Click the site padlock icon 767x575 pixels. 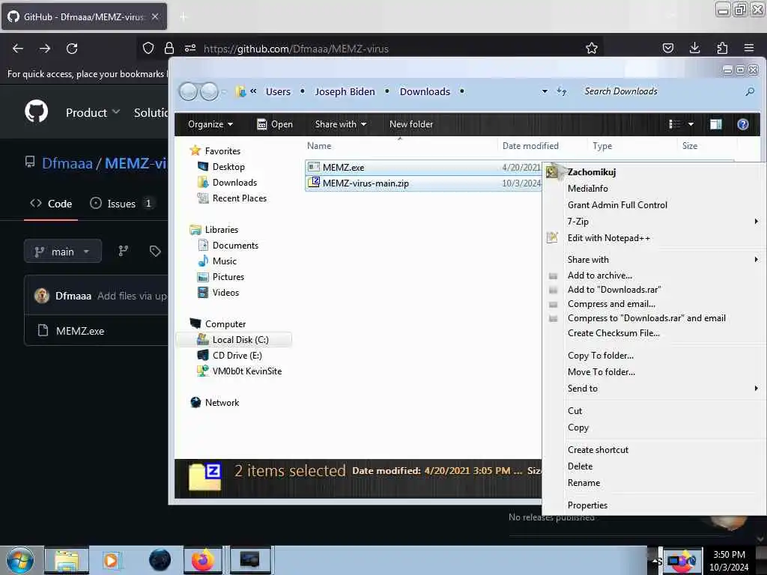point(169,48)
